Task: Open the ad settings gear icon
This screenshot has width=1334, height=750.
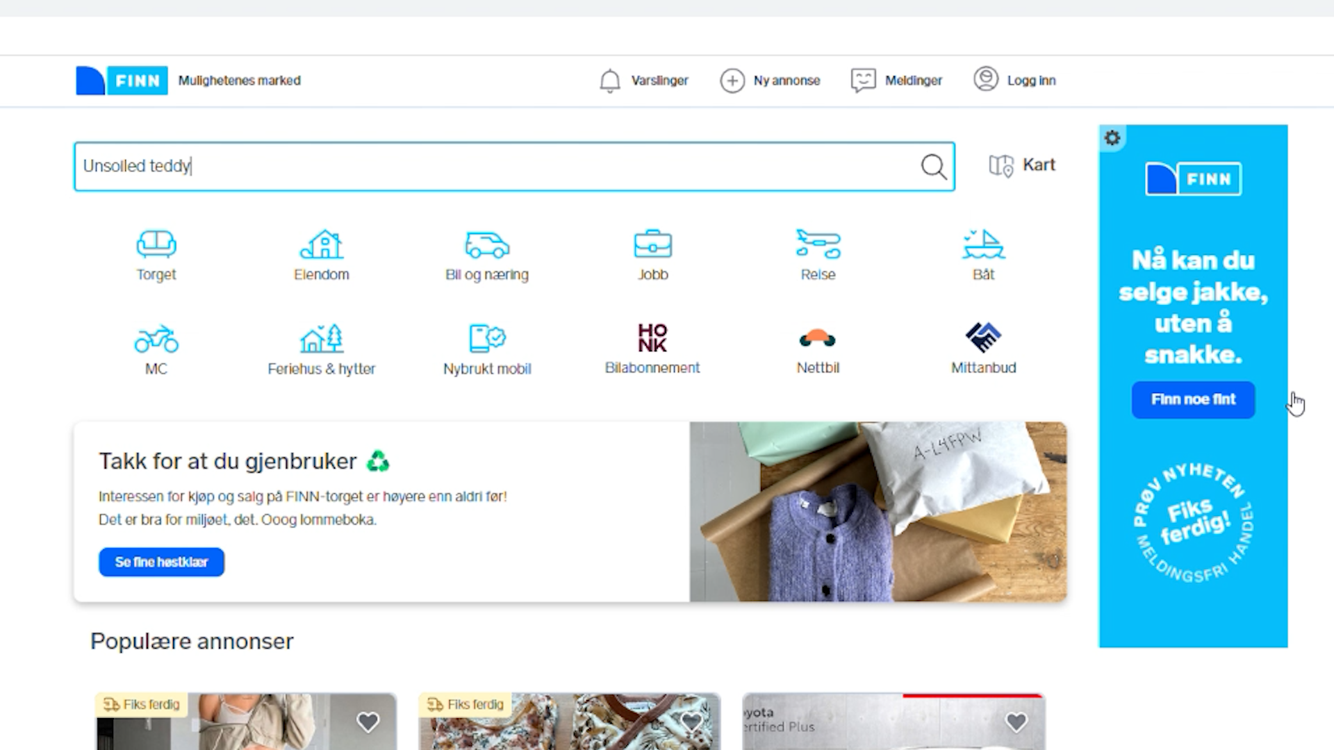Action: point(1112,137)
